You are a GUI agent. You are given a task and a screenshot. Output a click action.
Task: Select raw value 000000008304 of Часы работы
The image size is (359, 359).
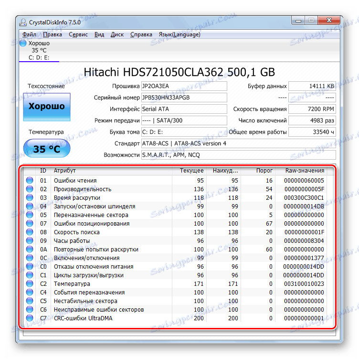[x=304, y=241]
